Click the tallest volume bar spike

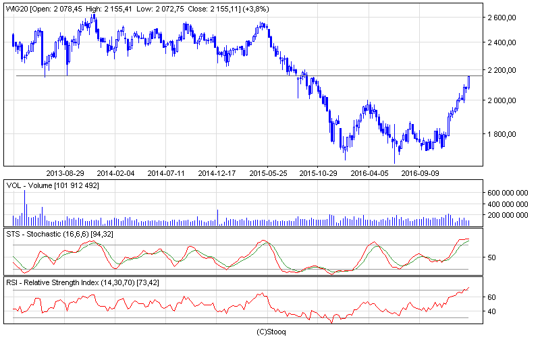pos(24,208)
